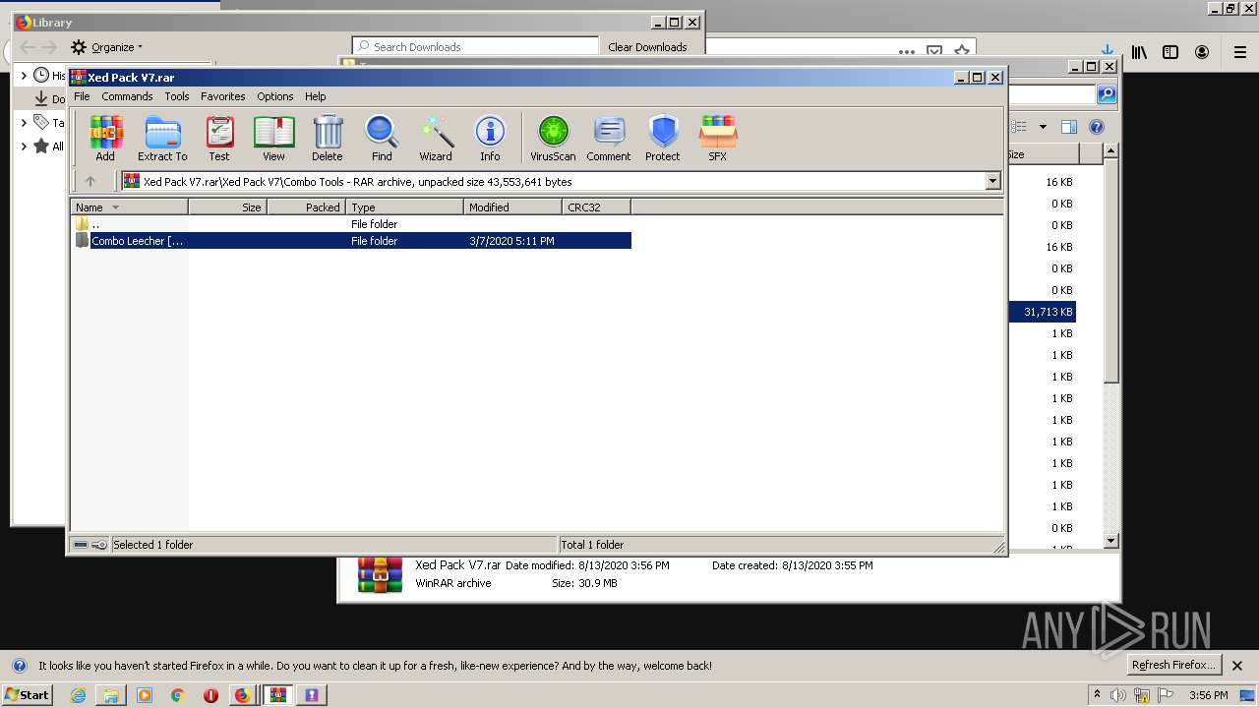Expand History tree item in Library

pyautogui.click(x=24, y=76)
